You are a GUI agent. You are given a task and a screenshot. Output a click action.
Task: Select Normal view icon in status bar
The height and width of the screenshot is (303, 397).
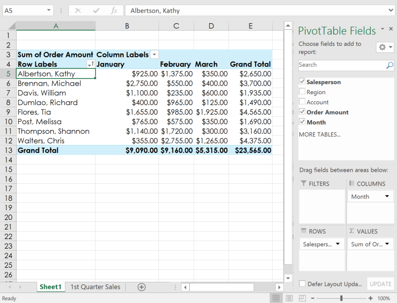tap(276, 298)
